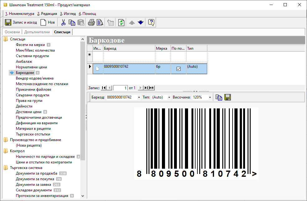Paste from clipboard toolbar icon
Screen dimensions: 307x201
81,22
